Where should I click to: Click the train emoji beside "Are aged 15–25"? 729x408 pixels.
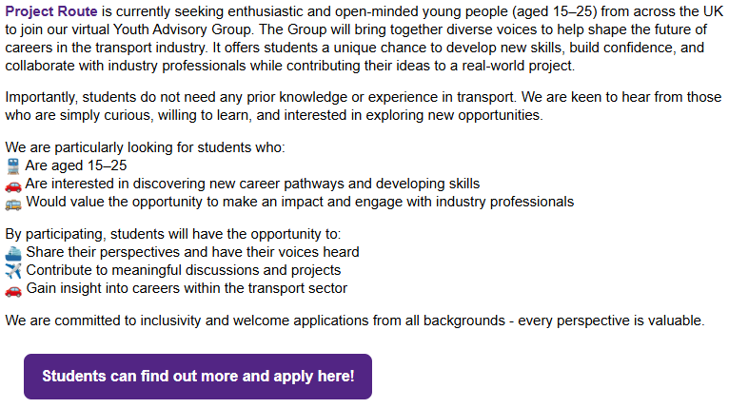(x=13, y=165)
